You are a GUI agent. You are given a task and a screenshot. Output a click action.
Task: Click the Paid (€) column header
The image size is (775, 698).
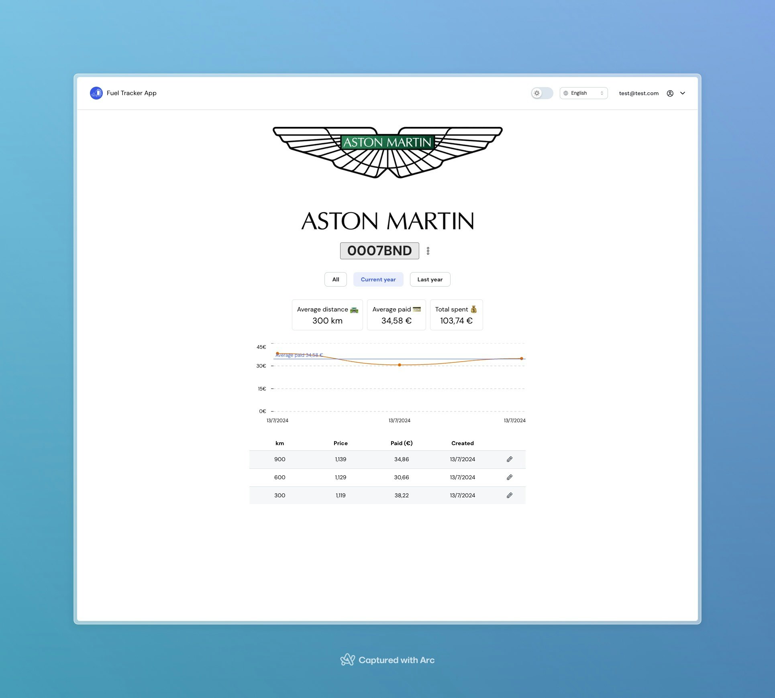pyautogui.click(x=402, y=443)
